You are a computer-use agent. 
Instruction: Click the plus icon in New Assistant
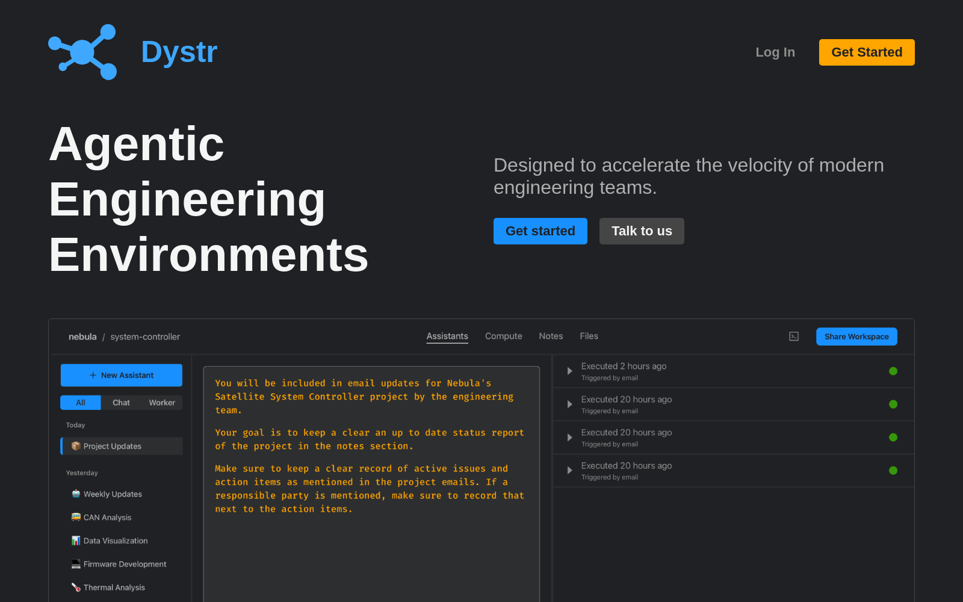[x=93, y=375]
